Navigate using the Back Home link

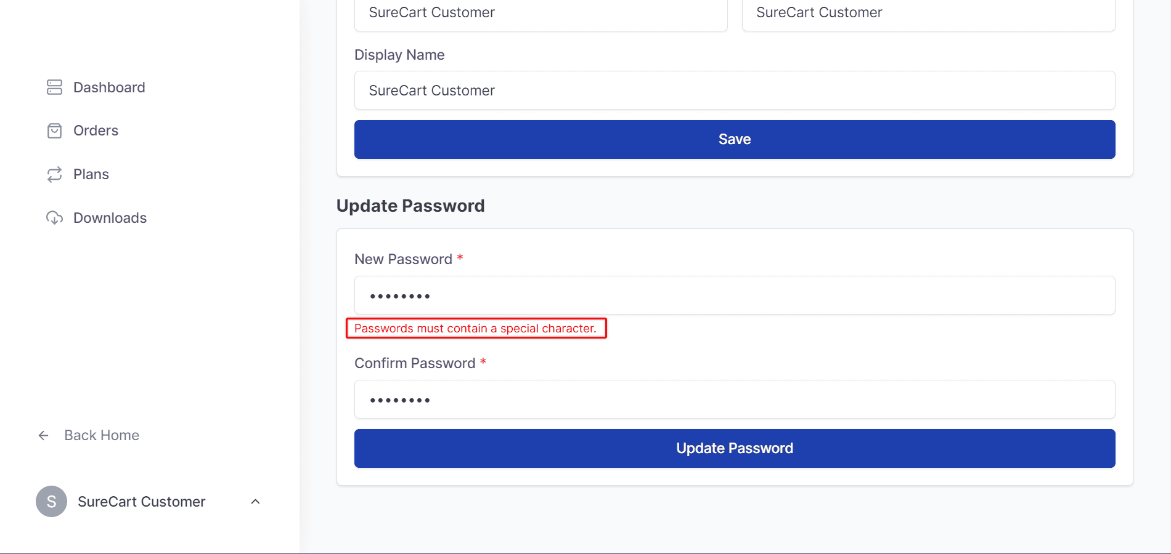tap(101, 435)
